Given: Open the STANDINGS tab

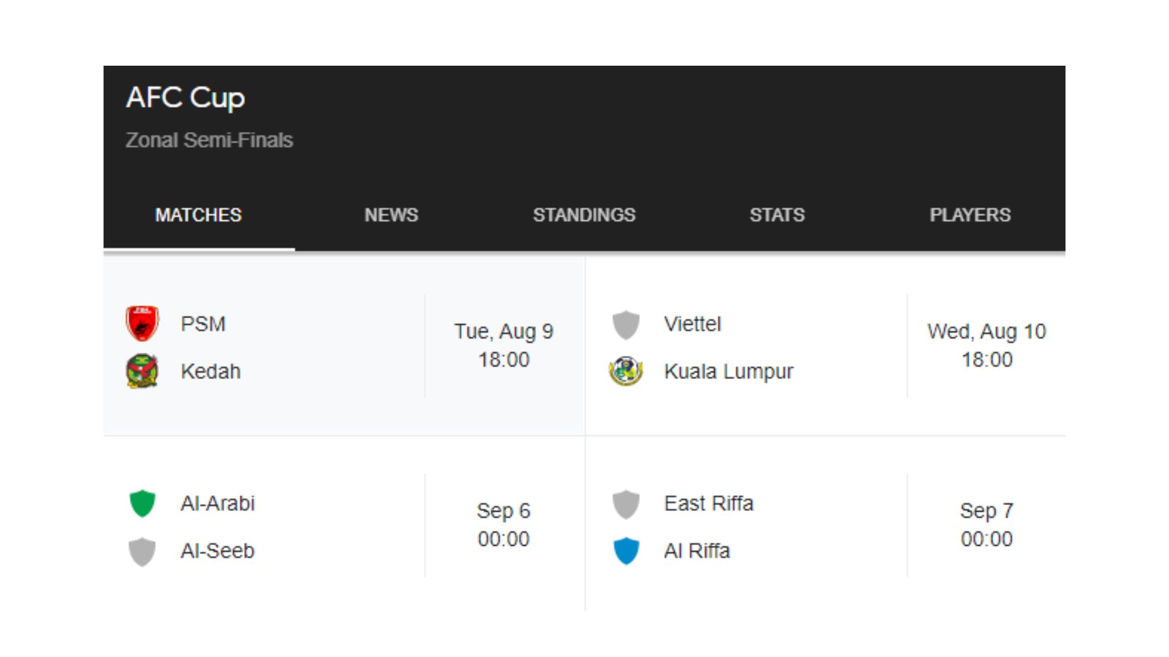Looking at the screenshot, I should tap(584, 215).
